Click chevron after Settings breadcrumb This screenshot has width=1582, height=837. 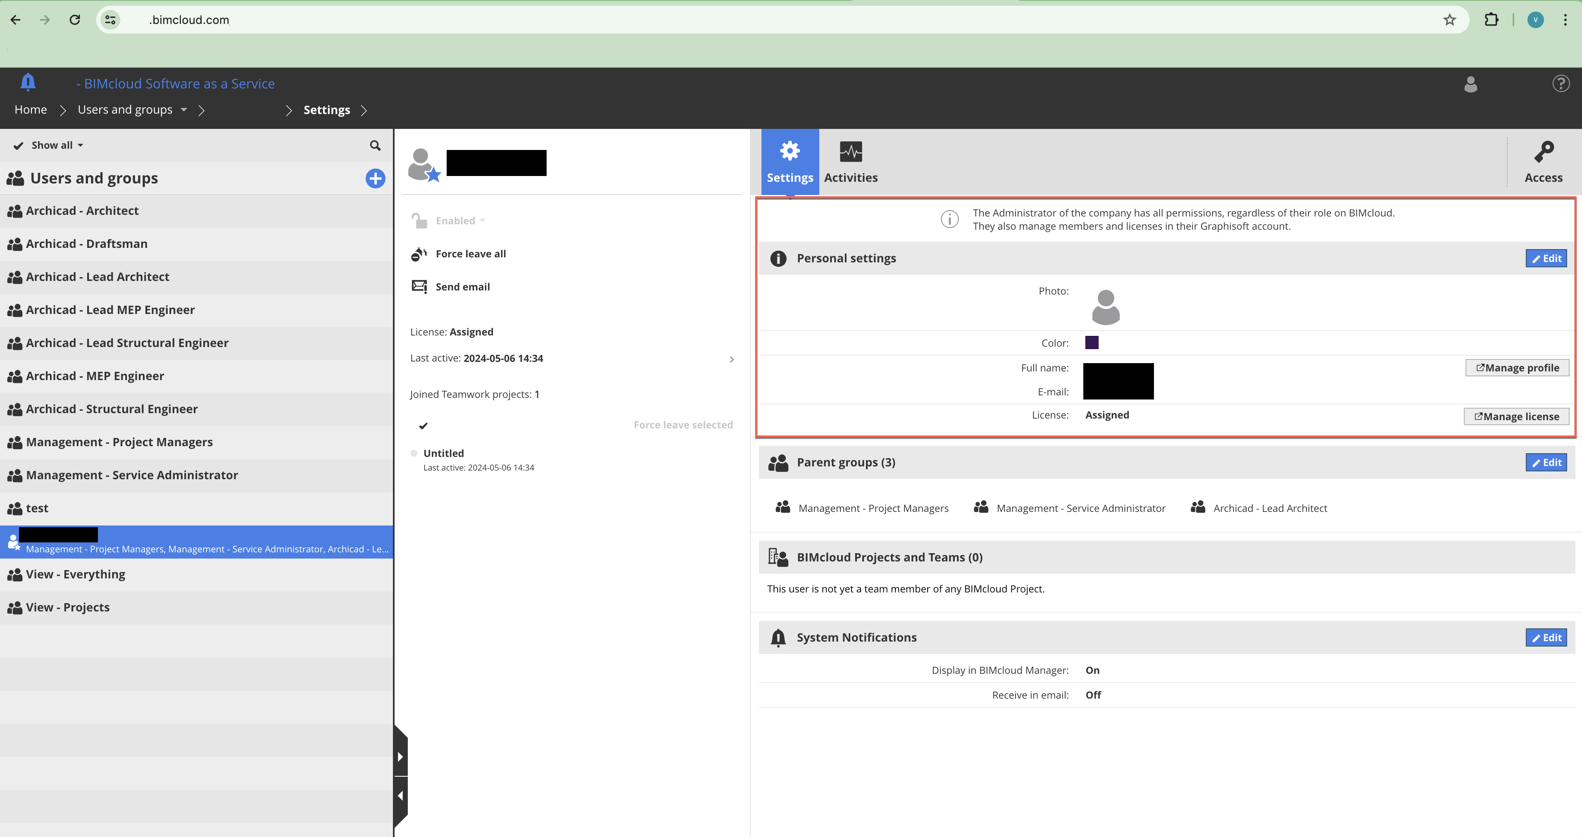(364, 111)
